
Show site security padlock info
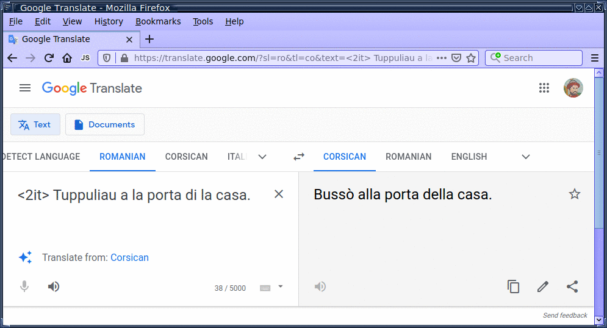point(124,58)
